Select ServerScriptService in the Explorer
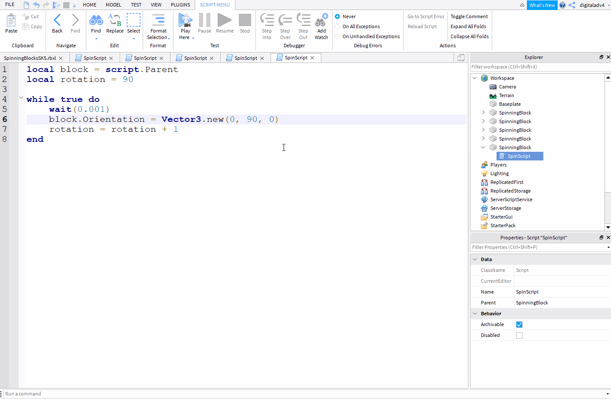Screen dimensions: 611x402 coord(511,199)
